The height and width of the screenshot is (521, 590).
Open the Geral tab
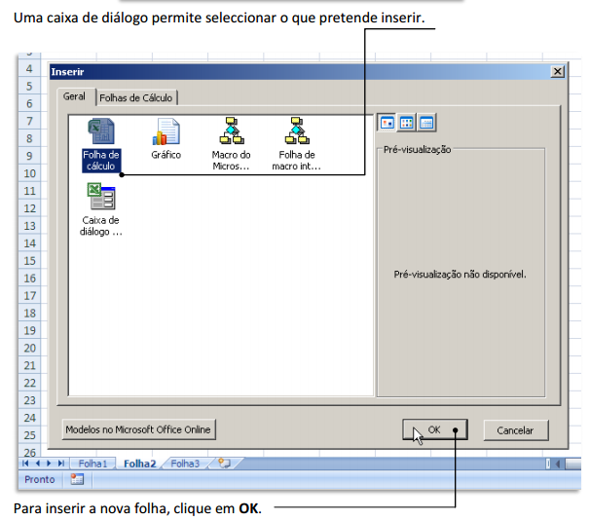pos(75,97)
